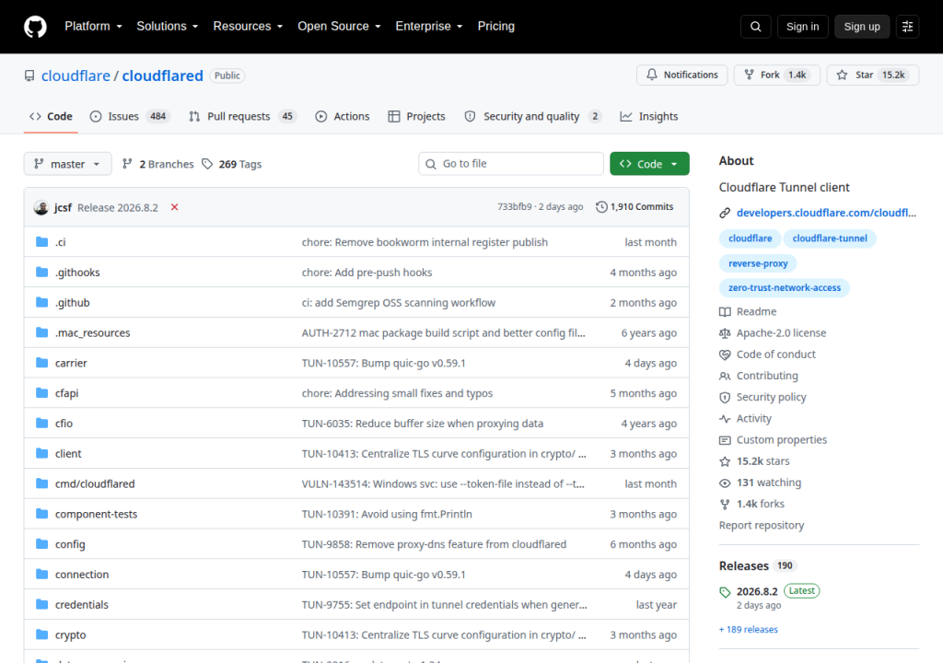Image resolution: width=943 pixels, height=663 pixels.
Task: Open the master branch selector dropdown
Action: click(67, 164)
